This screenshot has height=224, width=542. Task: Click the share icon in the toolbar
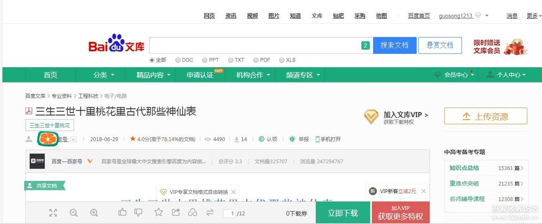coord(176,212)
